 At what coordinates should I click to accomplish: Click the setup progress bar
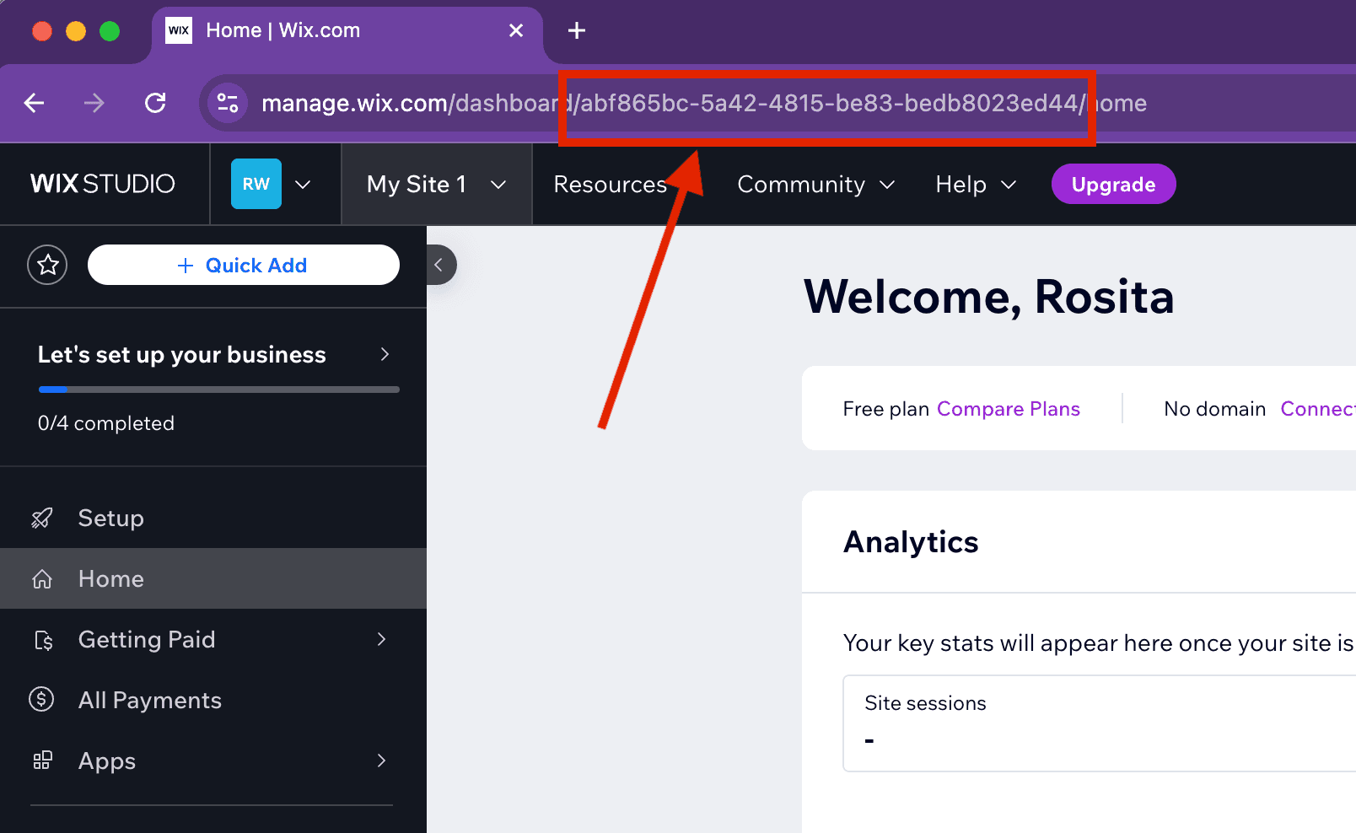219,390
